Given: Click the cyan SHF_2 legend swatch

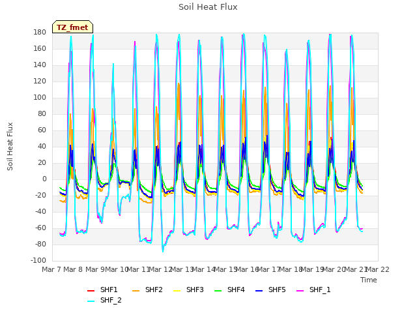Looking at the screenshot, I should (x=91, y=301).
